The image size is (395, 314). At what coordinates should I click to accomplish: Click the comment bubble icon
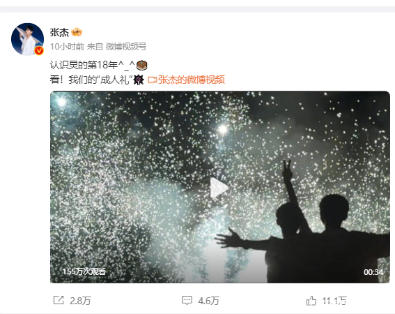[187, 300]
